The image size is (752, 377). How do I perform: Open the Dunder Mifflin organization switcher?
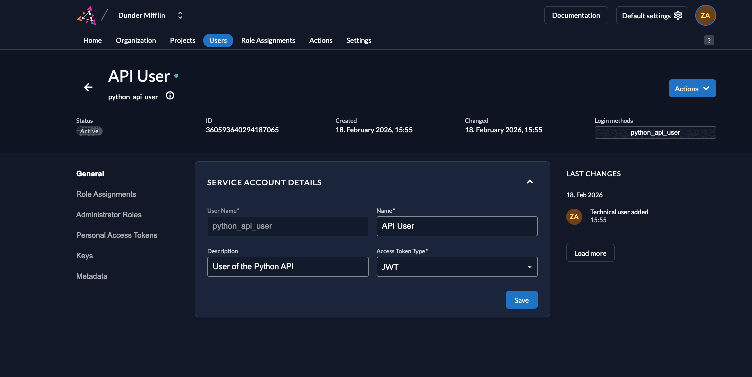point(180,15)
